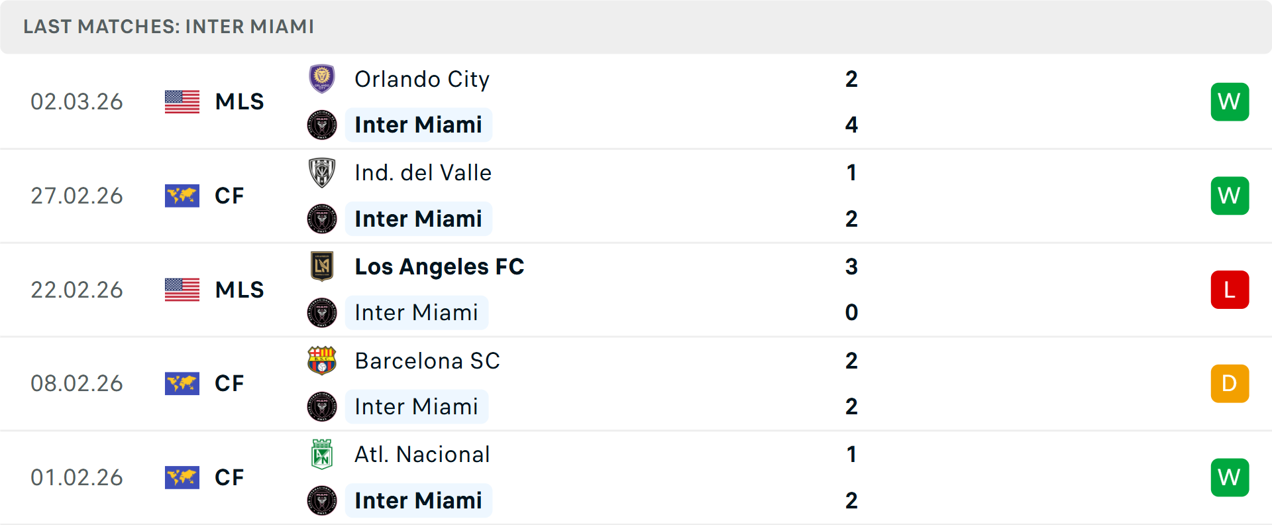
Task: Click the W result indicator for the Ind. del Valle match
Action: 1230,196
